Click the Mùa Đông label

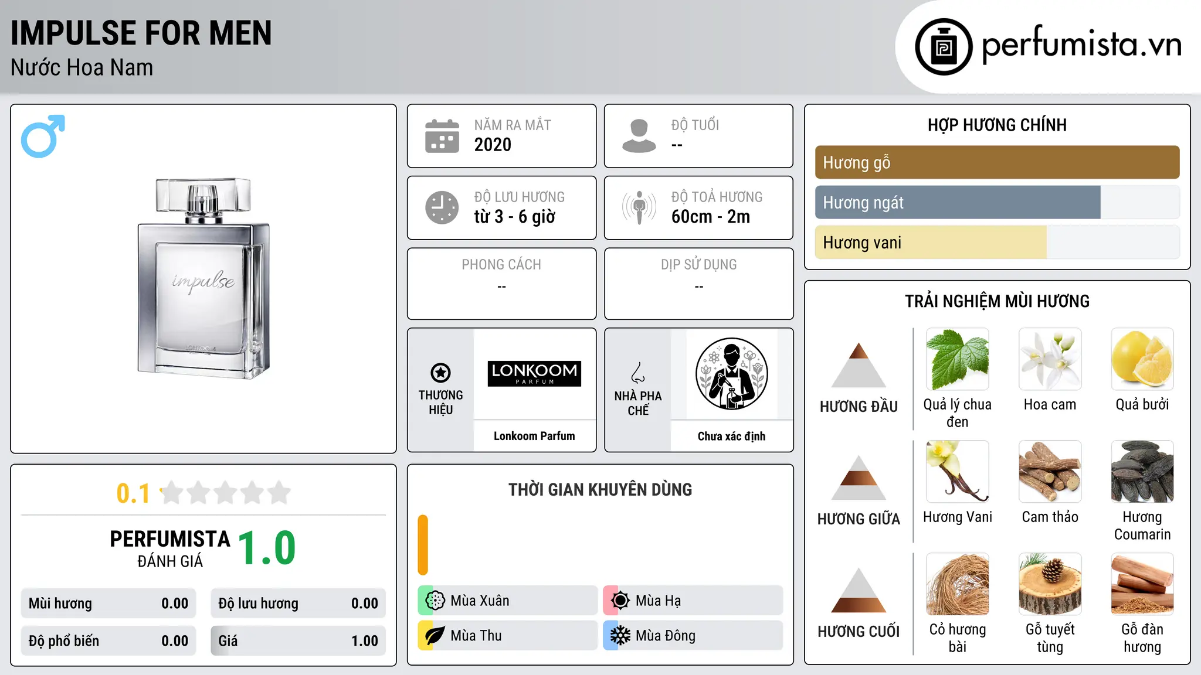[x=666, y=636]
